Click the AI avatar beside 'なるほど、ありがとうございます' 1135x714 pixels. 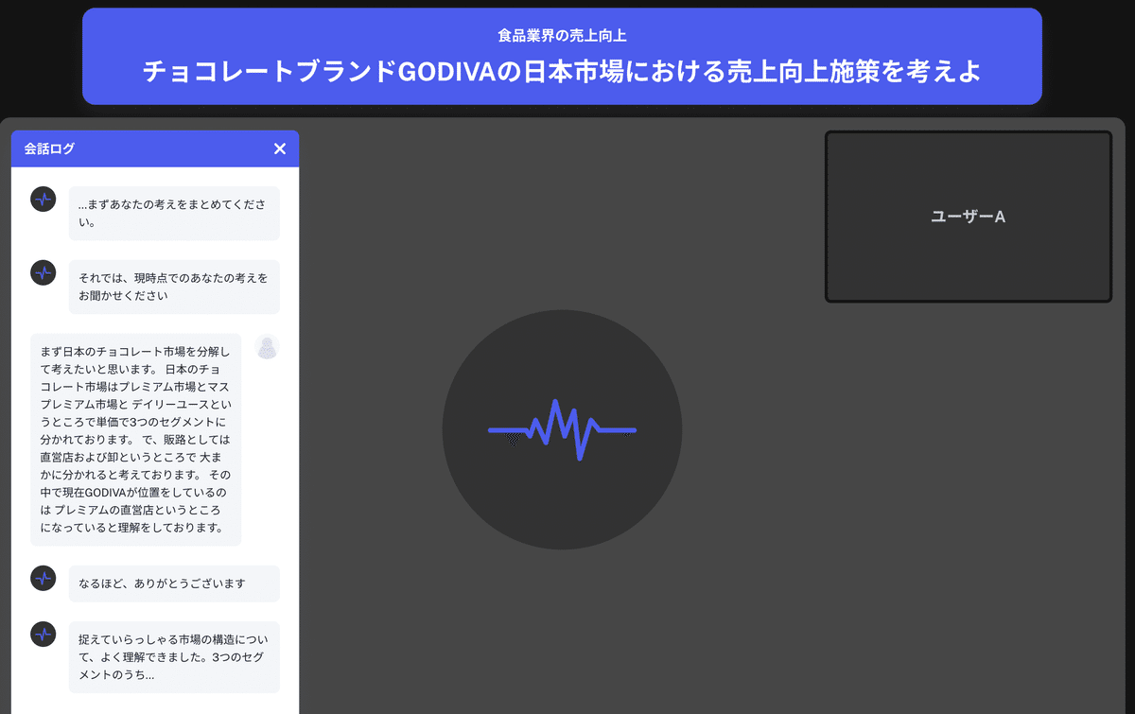point(44,579)
